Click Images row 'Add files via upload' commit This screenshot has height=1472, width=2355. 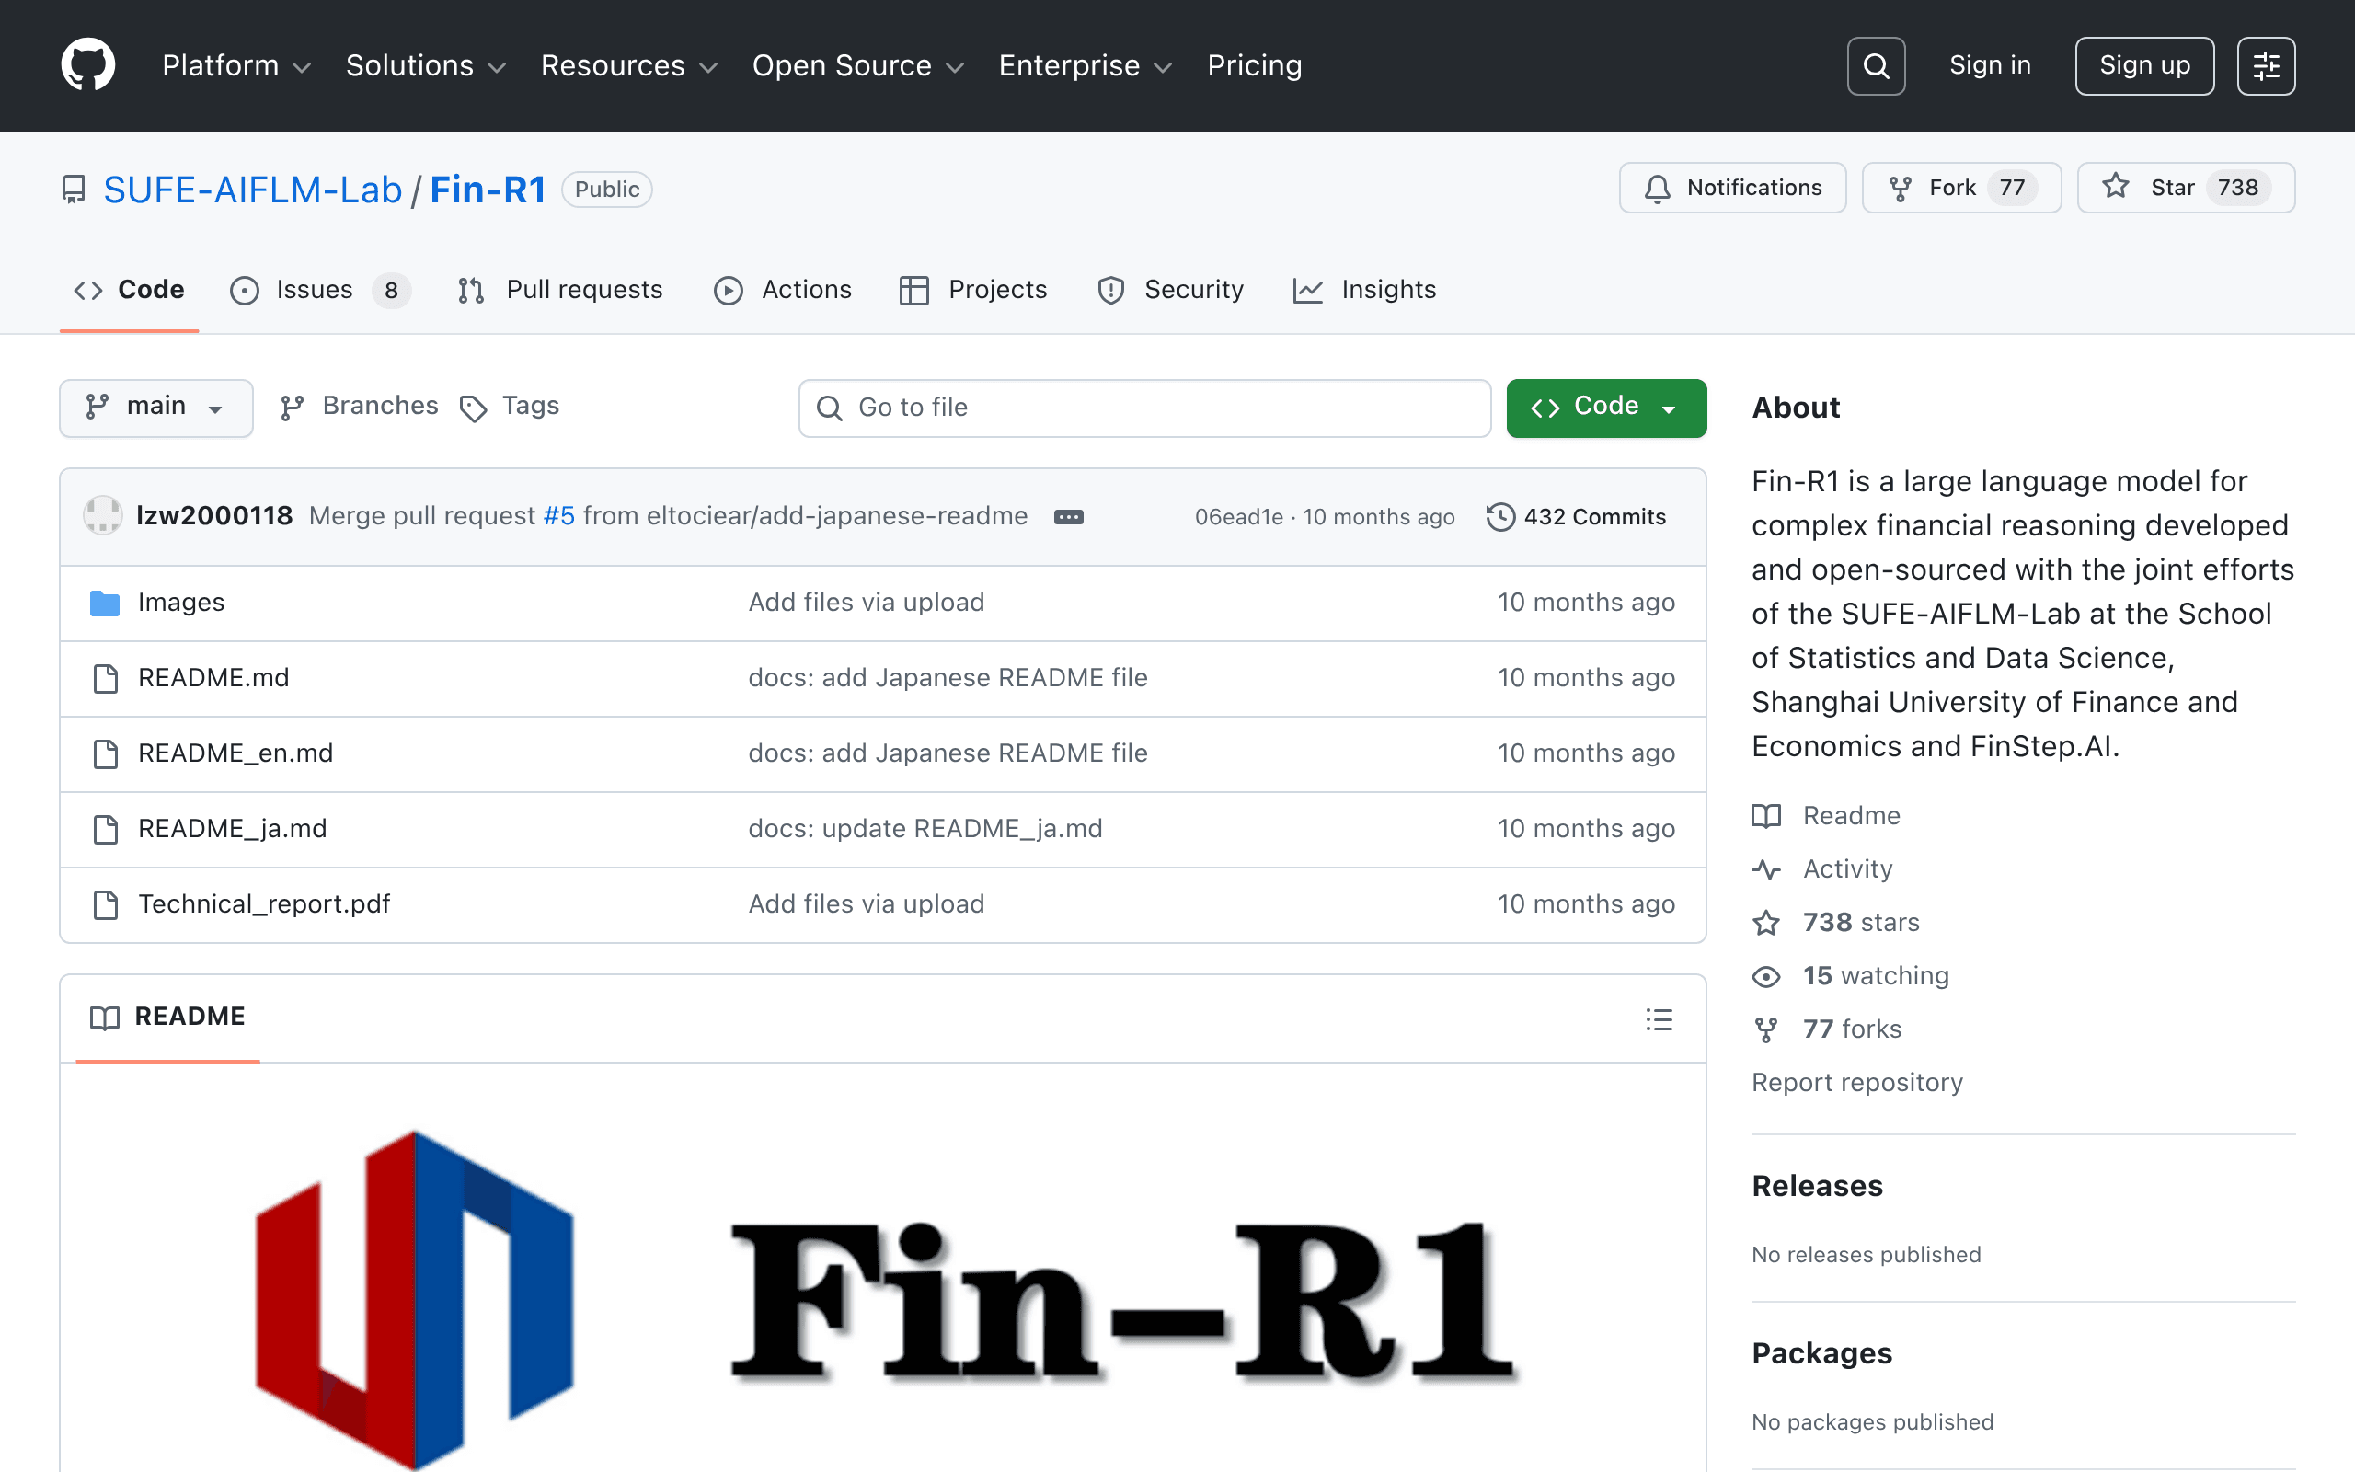click(x=866, y=603)
